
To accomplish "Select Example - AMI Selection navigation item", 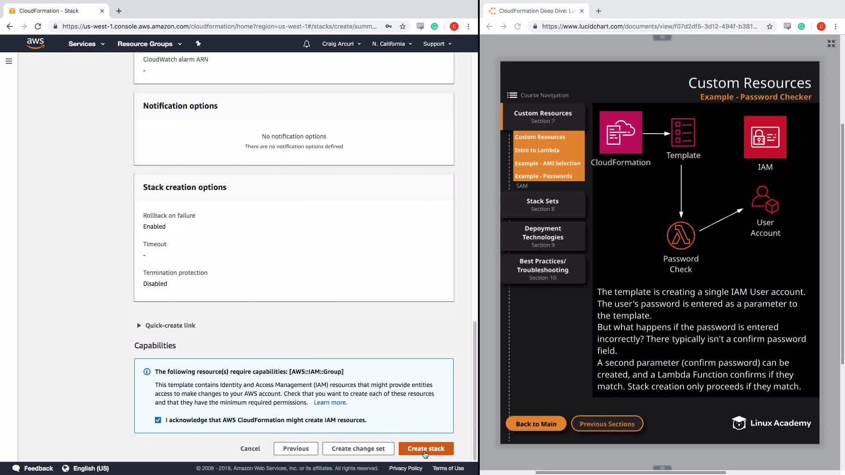I will (547, 163).
